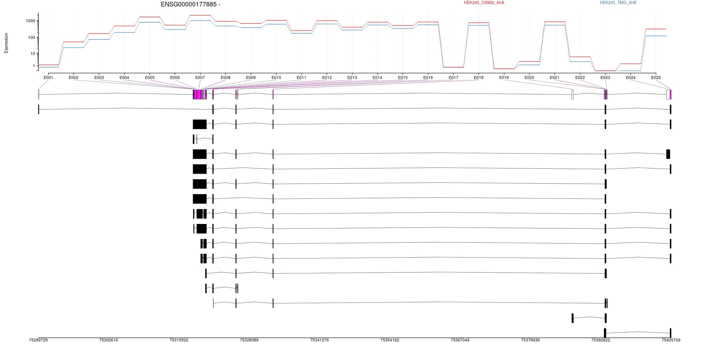The width and height of the screenshot is (703, 345).
Task: Click the E015 exon label
Action: 403,78
